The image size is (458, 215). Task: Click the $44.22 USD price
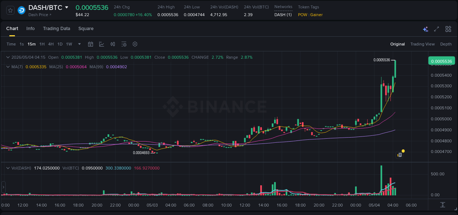tap(82, 15)
